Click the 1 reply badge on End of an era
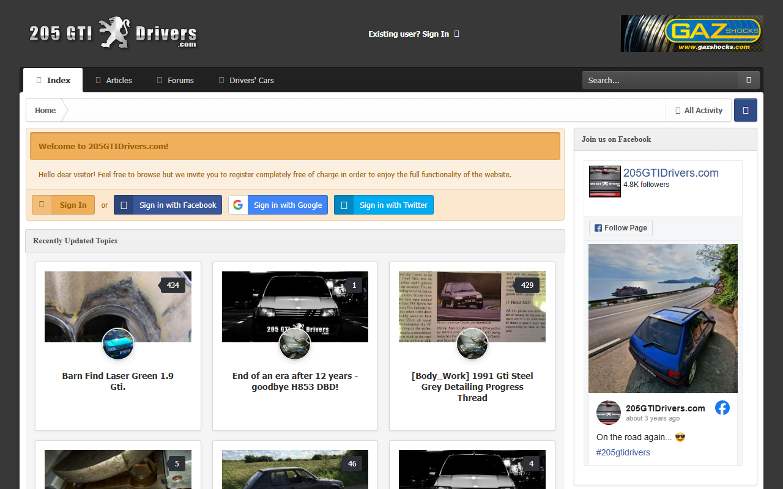Viewport: 783px width, 489px height. pyautogui.click(x=354, y=285)
